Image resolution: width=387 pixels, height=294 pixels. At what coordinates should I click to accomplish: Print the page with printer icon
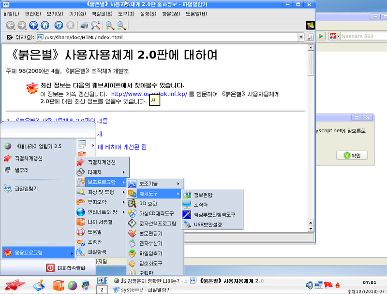(84, 25)
